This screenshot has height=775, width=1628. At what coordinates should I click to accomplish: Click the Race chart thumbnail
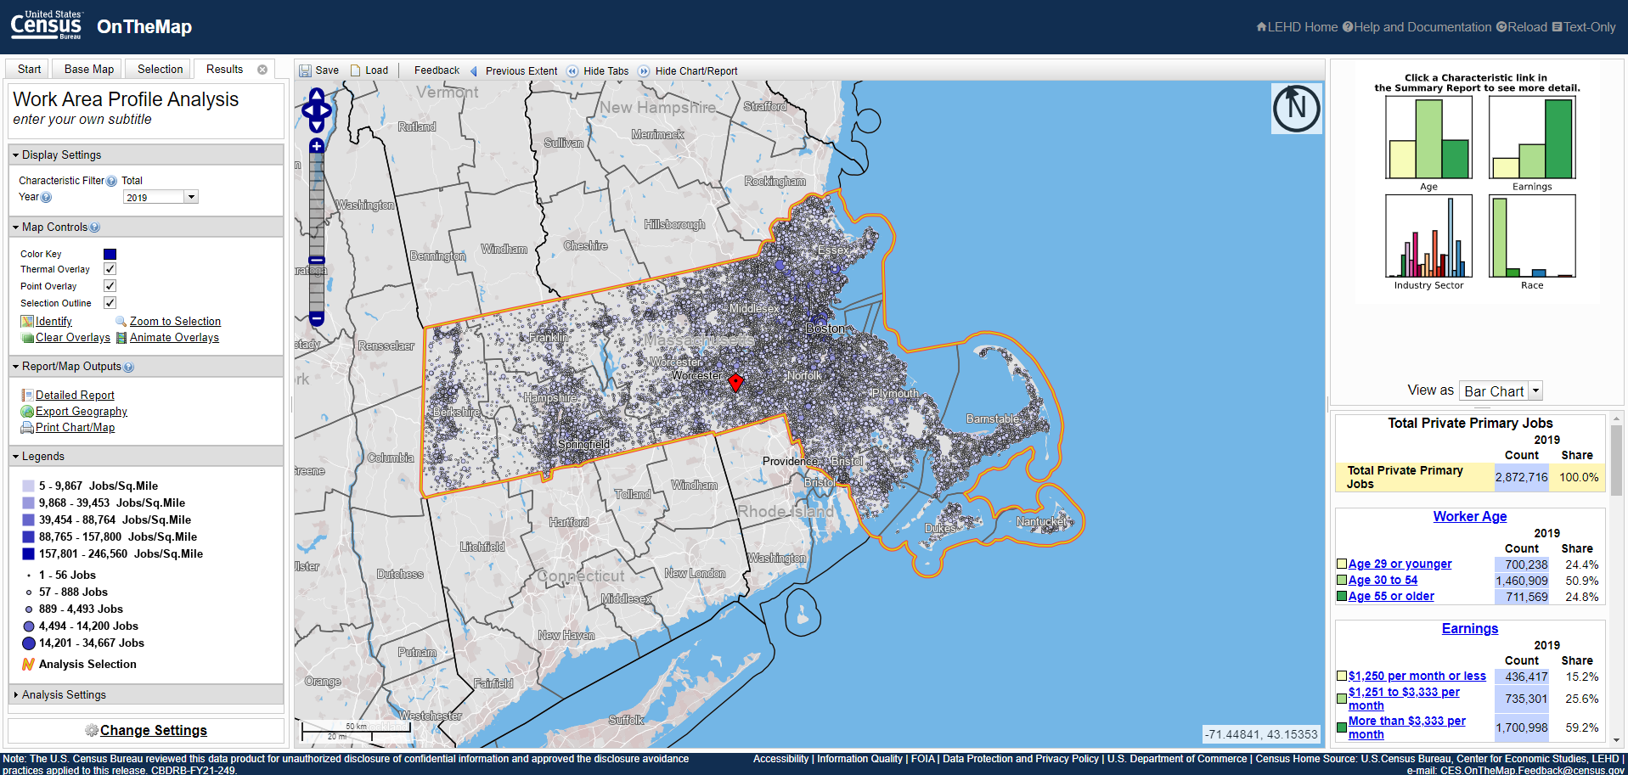coord(1532,236)
